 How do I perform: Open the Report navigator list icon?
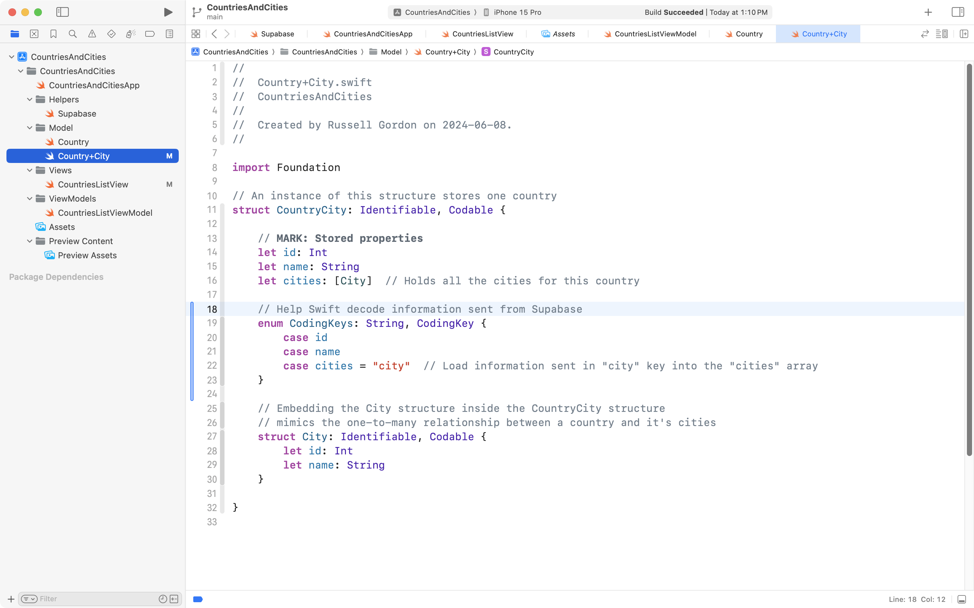click(169, 34)
